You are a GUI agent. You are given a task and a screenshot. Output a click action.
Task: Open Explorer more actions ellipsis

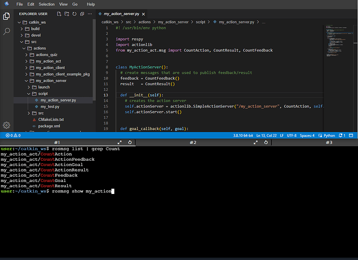click(x=90, y=14)
